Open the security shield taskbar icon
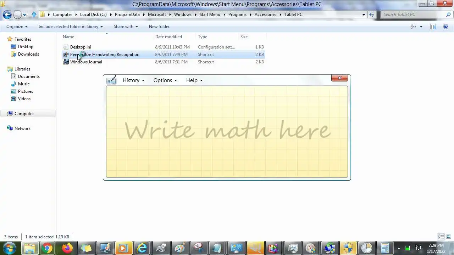Viewport: 454px width, 255px height. 348,248
